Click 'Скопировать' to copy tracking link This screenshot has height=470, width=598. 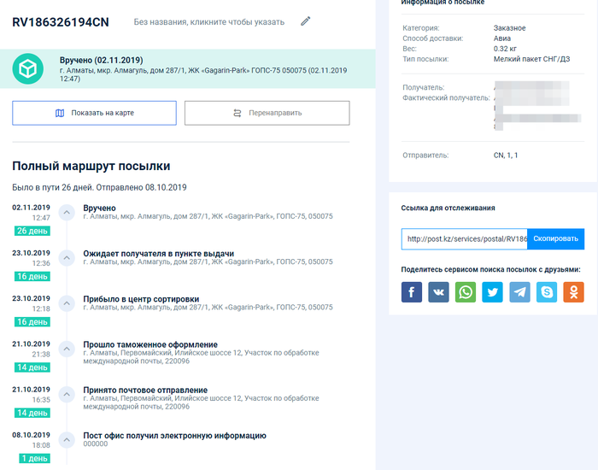tap(555, 238)
